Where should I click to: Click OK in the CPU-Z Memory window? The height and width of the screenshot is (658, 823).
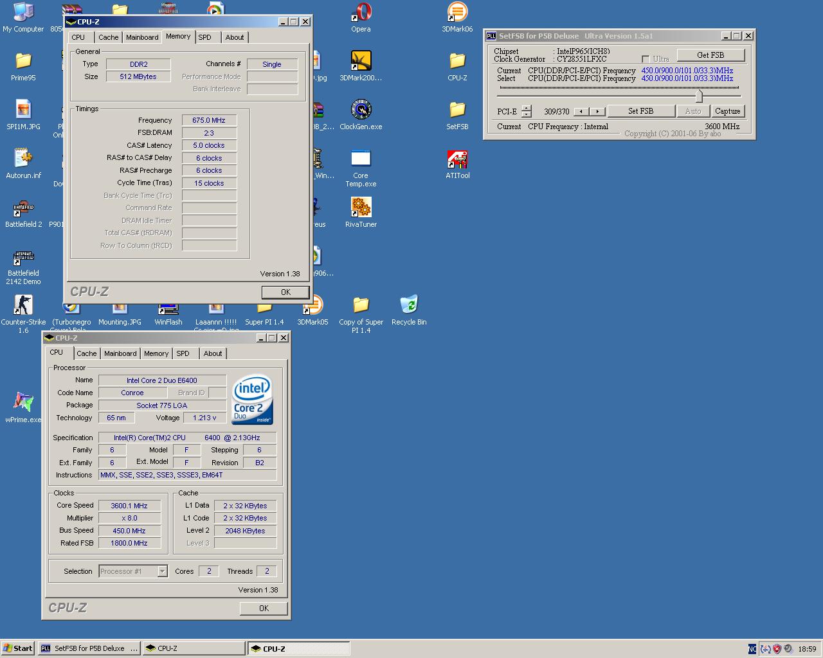[285, 292]
